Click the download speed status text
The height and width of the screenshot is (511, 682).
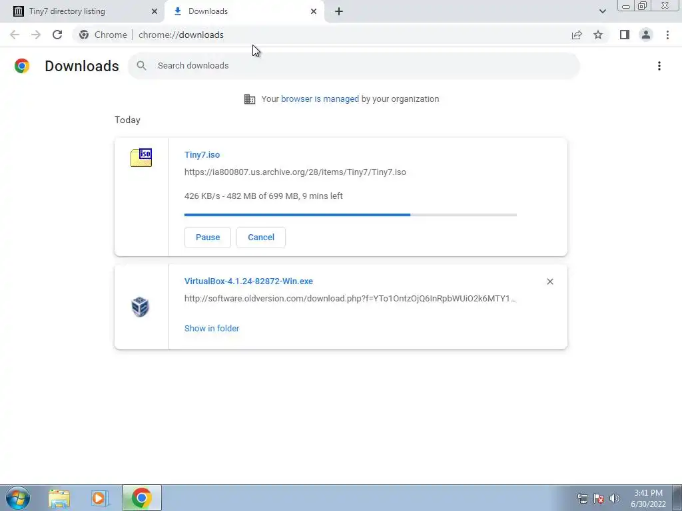[x=264, y=196]
